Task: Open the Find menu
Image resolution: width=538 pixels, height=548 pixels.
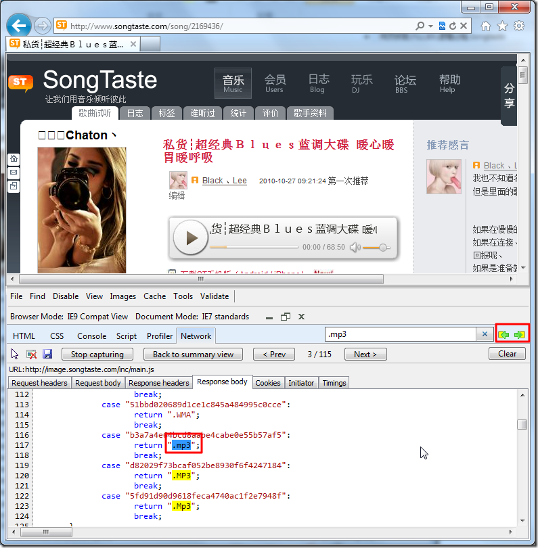Action: point(37,296)
